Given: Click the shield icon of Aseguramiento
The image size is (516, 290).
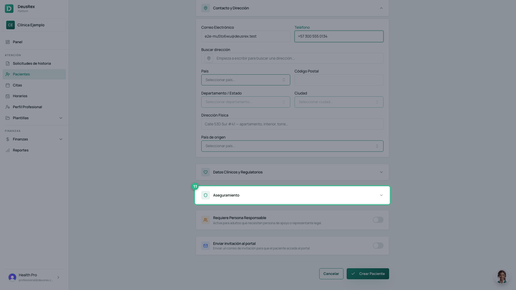Looking at the screenshot, I should click(206, 195).
